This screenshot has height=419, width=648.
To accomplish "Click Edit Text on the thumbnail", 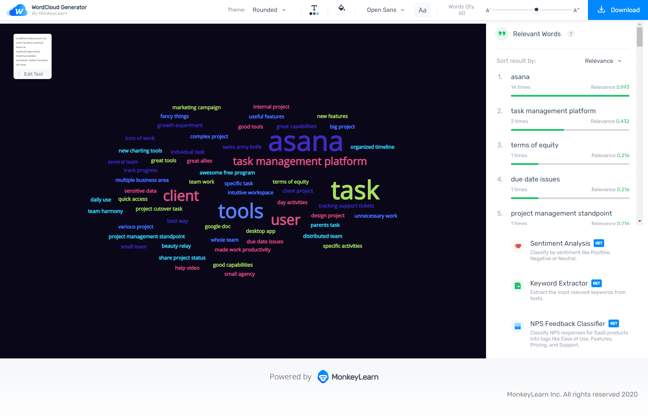I will tap(33, 74).
